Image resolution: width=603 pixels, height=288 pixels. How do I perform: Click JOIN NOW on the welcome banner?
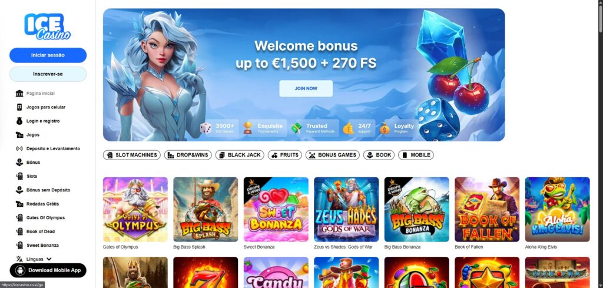tap(306, 88)
